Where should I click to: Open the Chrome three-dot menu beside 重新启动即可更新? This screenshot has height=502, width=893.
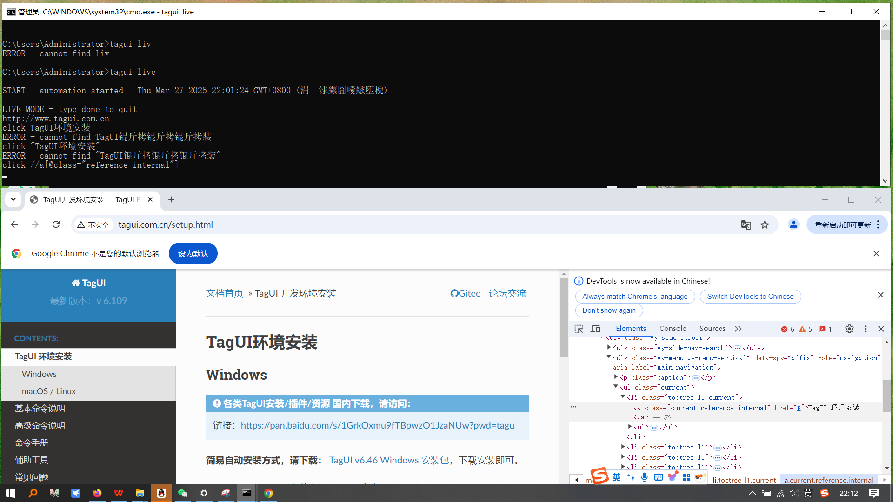(x=878, y=225)
